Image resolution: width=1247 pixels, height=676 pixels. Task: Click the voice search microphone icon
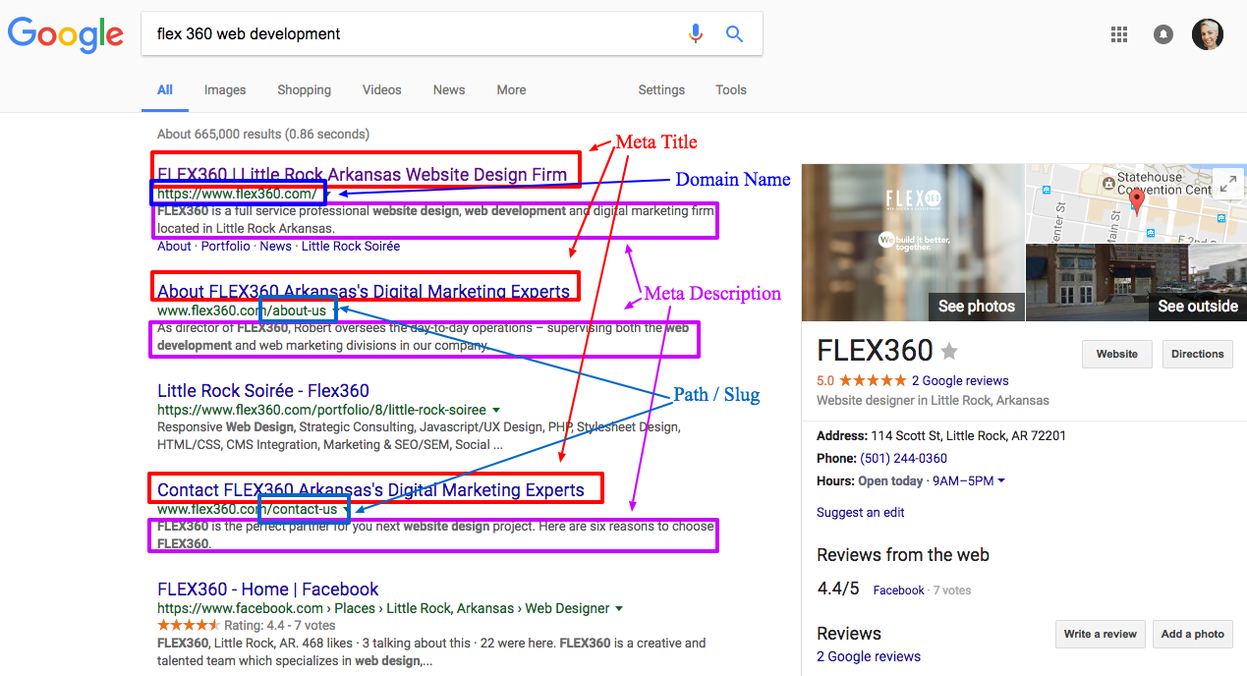[x=696, y=32]
